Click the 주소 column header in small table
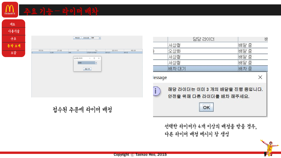The height and width of the screenshot is (158, 281). coord(96,50)
